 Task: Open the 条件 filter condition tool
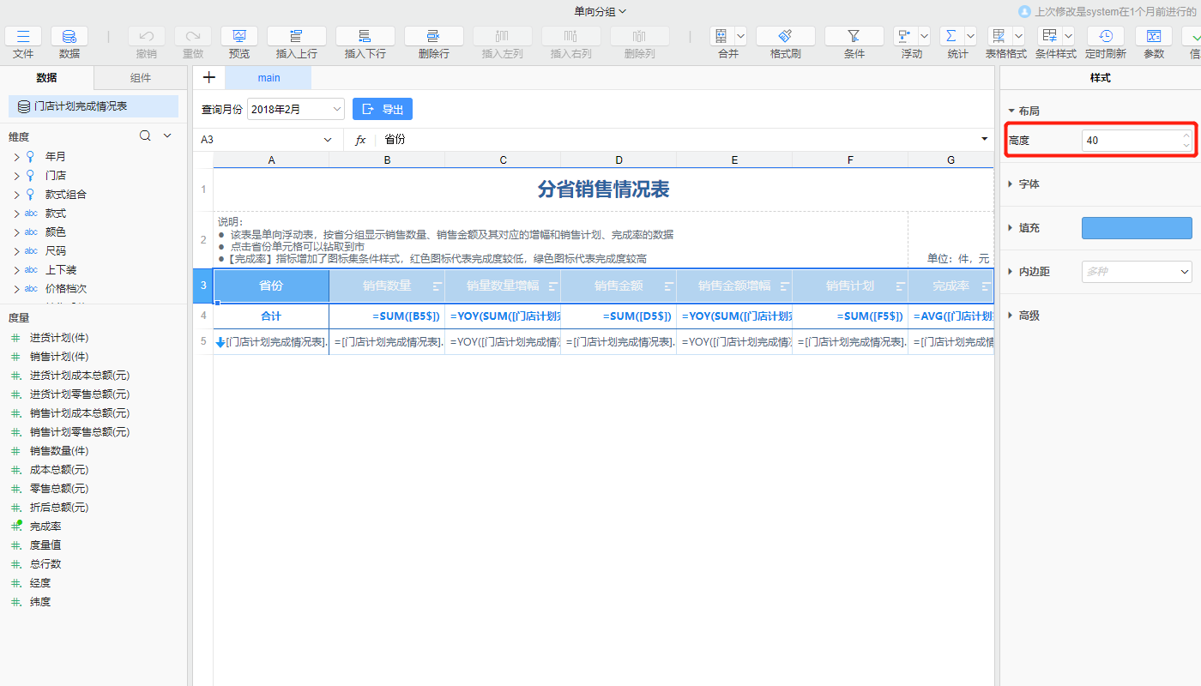pyautogui.click(x=854, y=36)
